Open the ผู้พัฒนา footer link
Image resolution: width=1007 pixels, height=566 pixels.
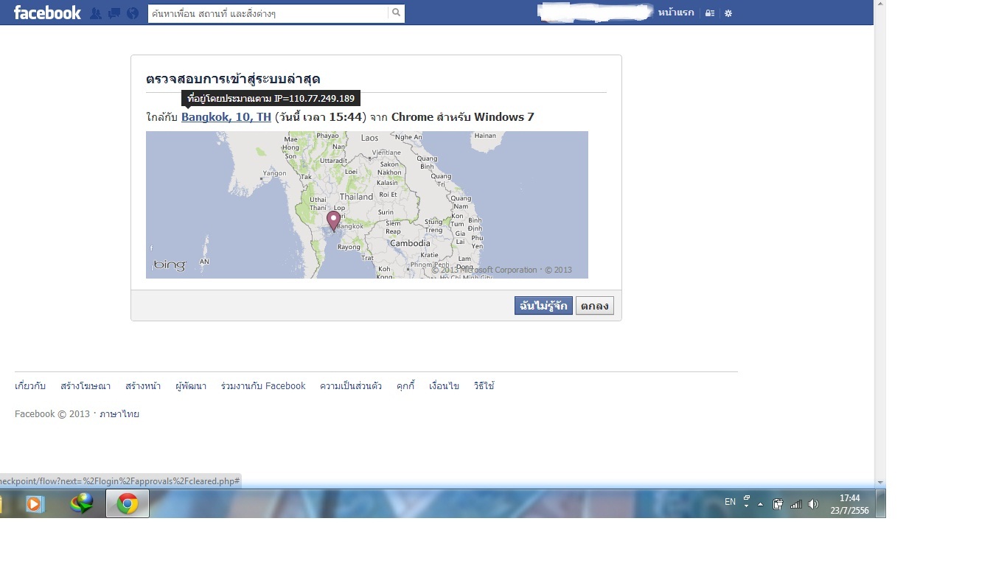click(x=191, y=386)
